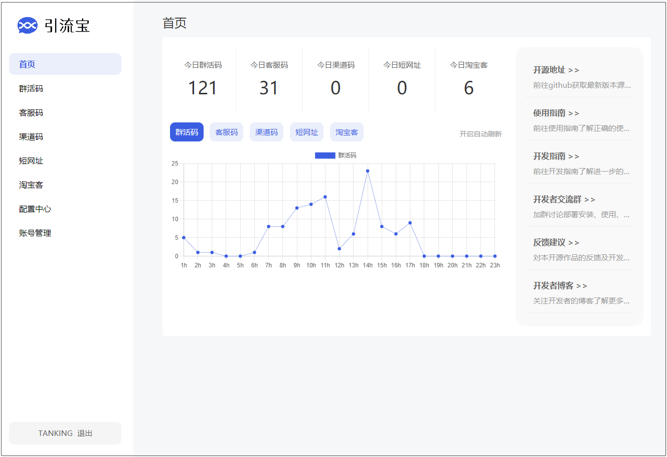This screenshot has width=667, height=457.
Task: Click the 14h peak point on the chart
Action: 368,171
